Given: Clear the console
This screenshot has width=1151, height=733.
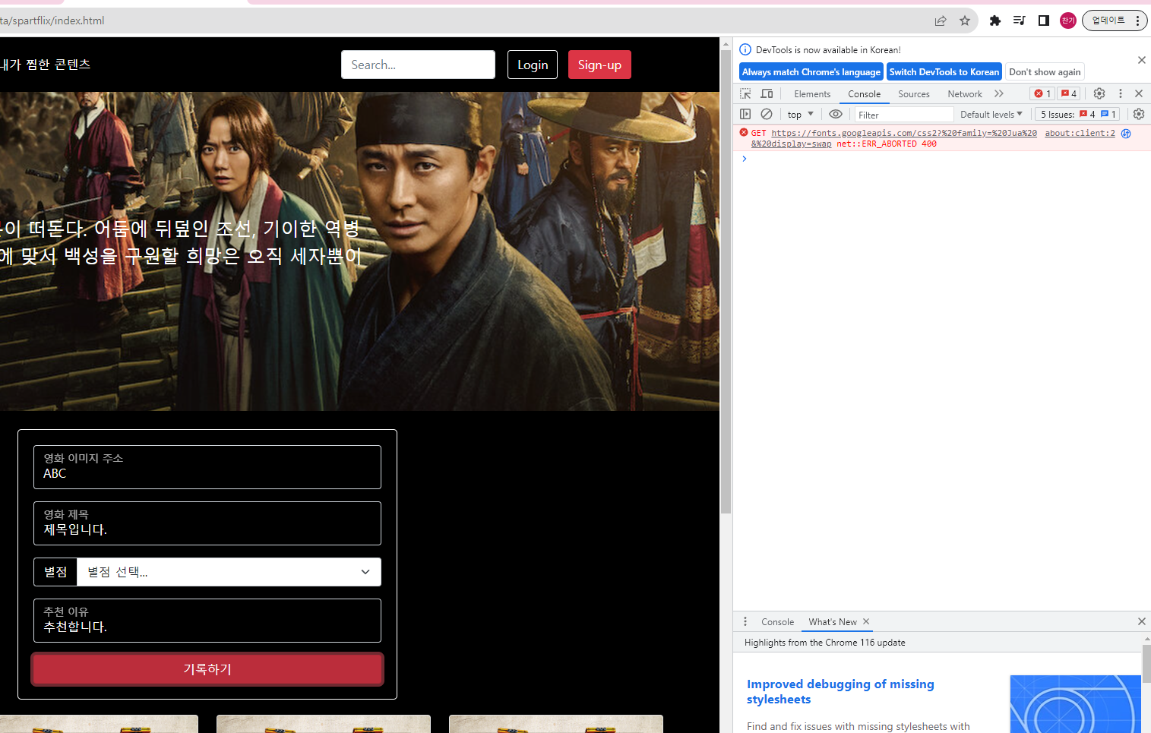Looking at the screenshot, I should pyautogui.click(x=767, y=114).
